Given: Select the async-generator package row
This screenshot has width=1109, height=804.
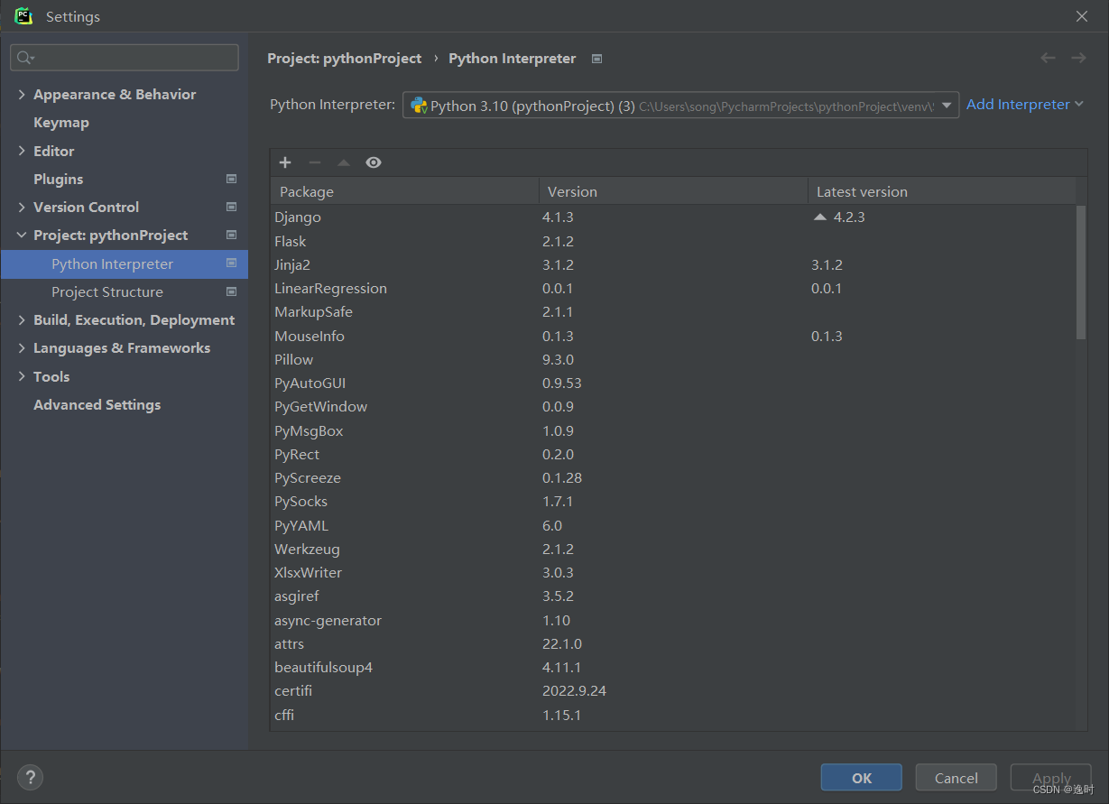Looking at the screenshot, I should pyautogui.click(x=673, y=620).
